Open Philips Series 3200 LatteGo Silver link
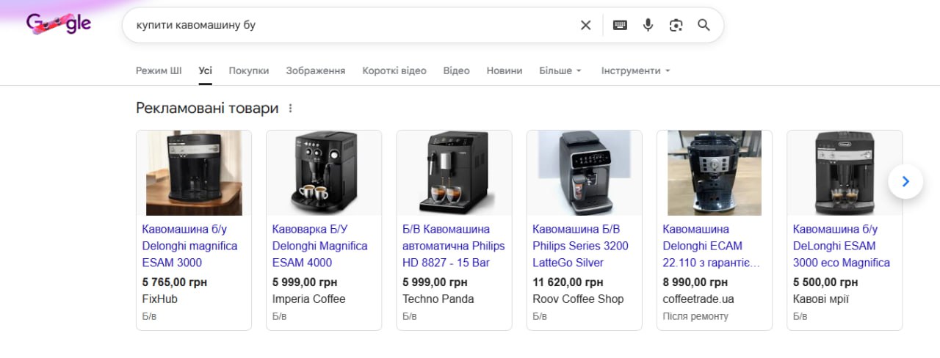This screenshot has height=358, width=940. (581, 246)
